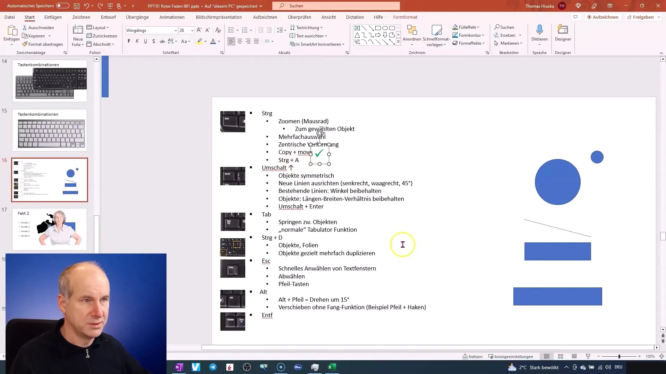This screenshot has width=666, height=374.
Task: Open the Designer pane
Action: (x=563, y=33)
